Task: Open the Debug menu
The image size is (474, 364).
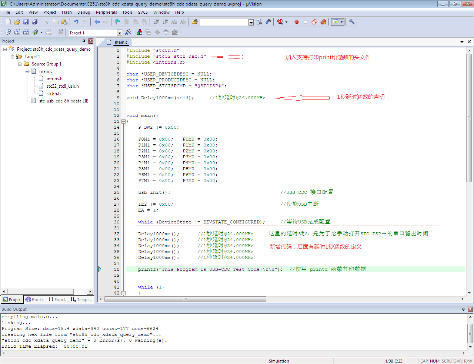Action: point(84,12)
